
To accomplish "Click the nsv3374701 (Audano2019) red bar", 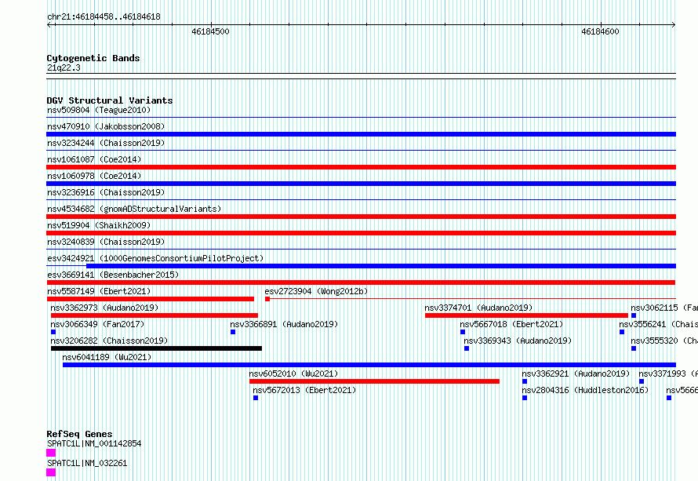I will [526, 315].
